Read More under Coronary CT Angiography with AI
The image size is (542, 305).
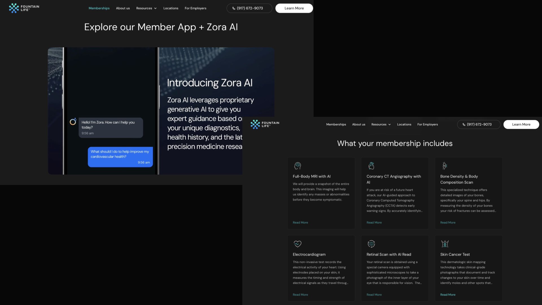point(374,223)
